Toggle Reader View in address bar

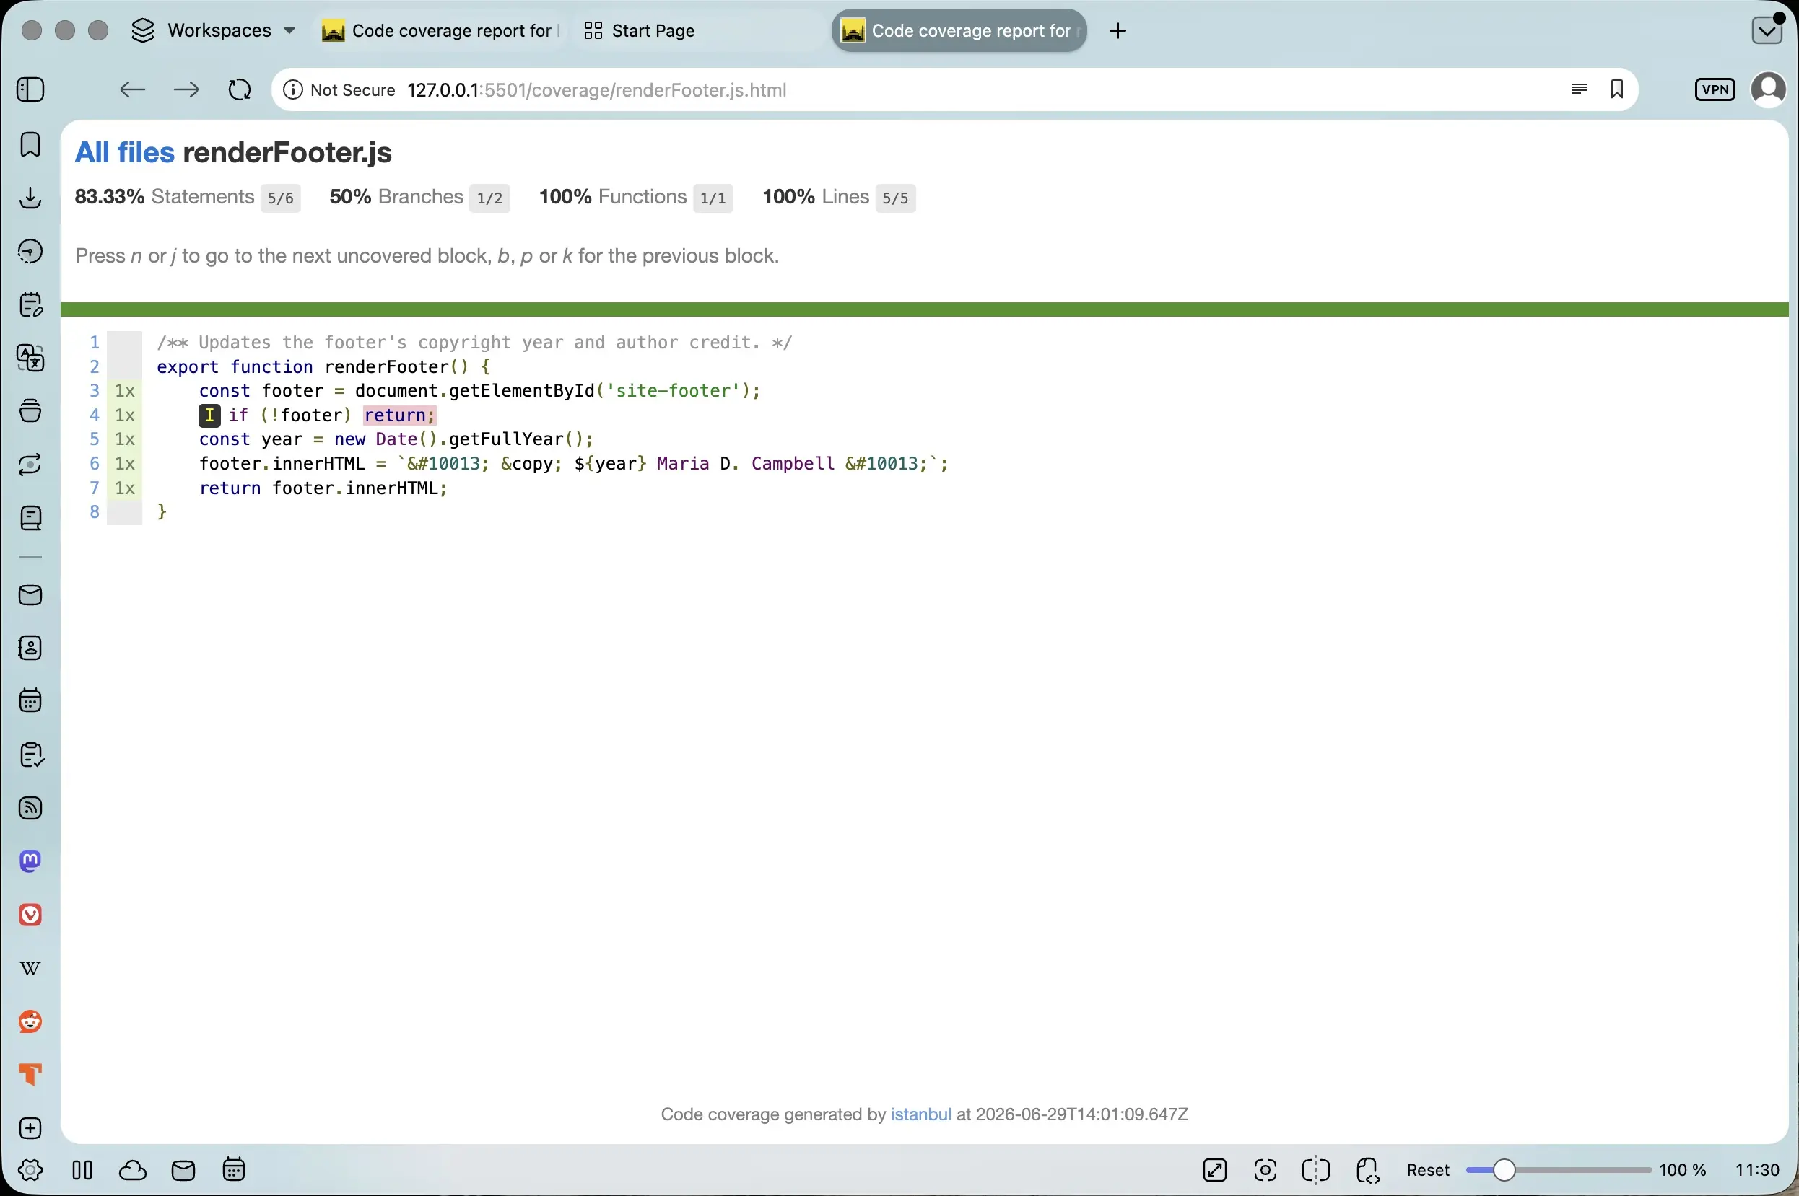(1580, 89)
